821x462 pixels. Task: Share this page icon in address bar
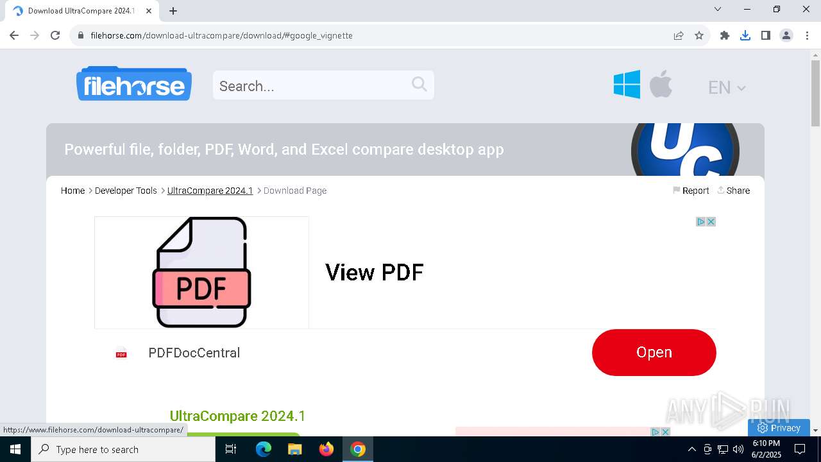coord(679,35)
